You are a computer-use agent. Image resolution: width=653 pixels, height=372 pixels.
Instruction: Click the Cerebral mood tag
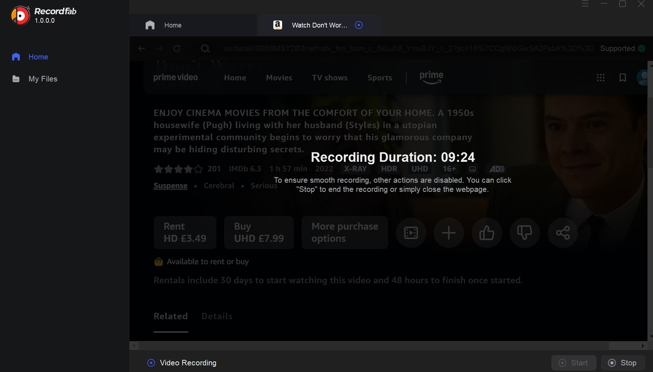pos(219,186)
